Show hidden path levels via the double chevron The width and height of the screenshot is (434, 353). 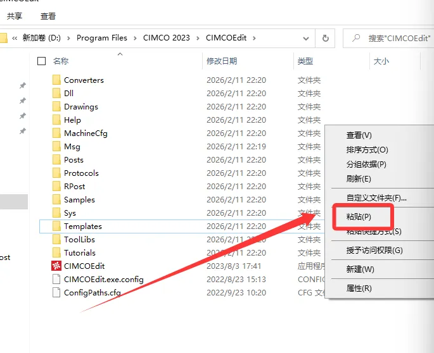tap(15, 38)
